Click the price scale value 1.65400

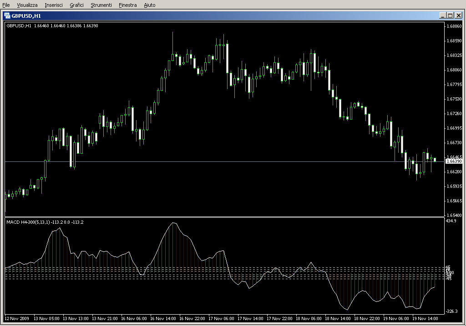(455, 215)
